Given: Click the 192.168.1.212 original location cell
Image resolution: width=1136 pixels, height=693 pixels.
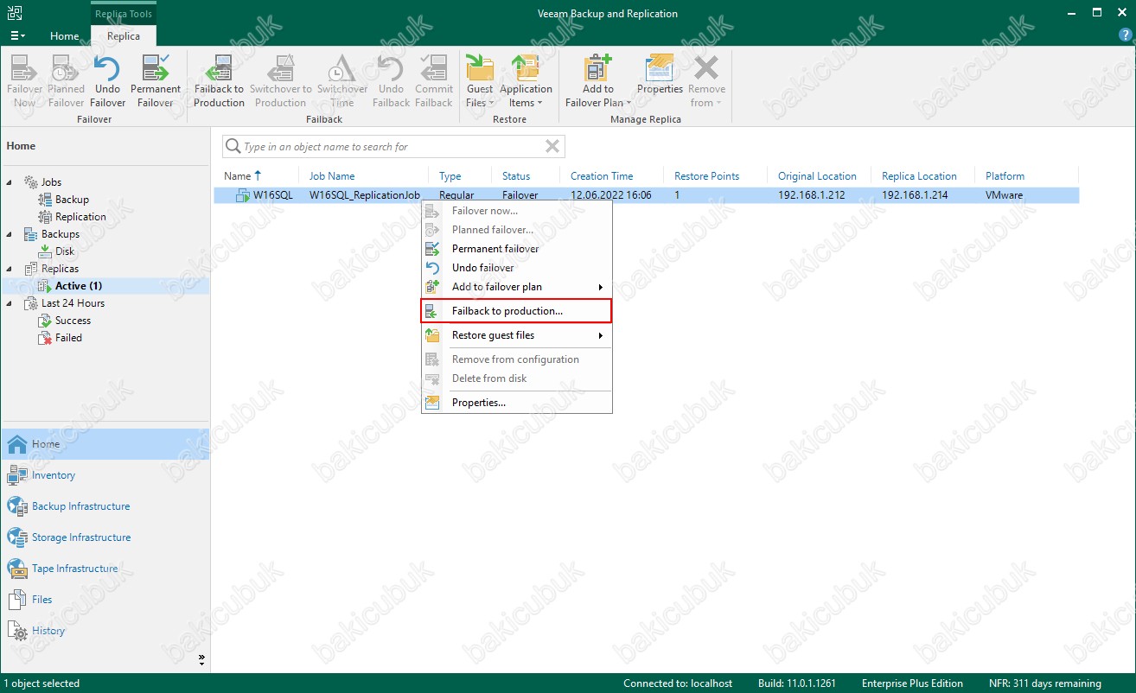Looking at the screenshot, I should pos(811,195).
